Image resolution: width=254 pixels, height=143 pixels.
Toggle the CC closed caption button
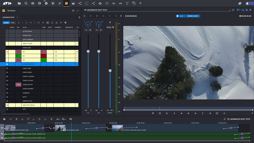point(39,23)
